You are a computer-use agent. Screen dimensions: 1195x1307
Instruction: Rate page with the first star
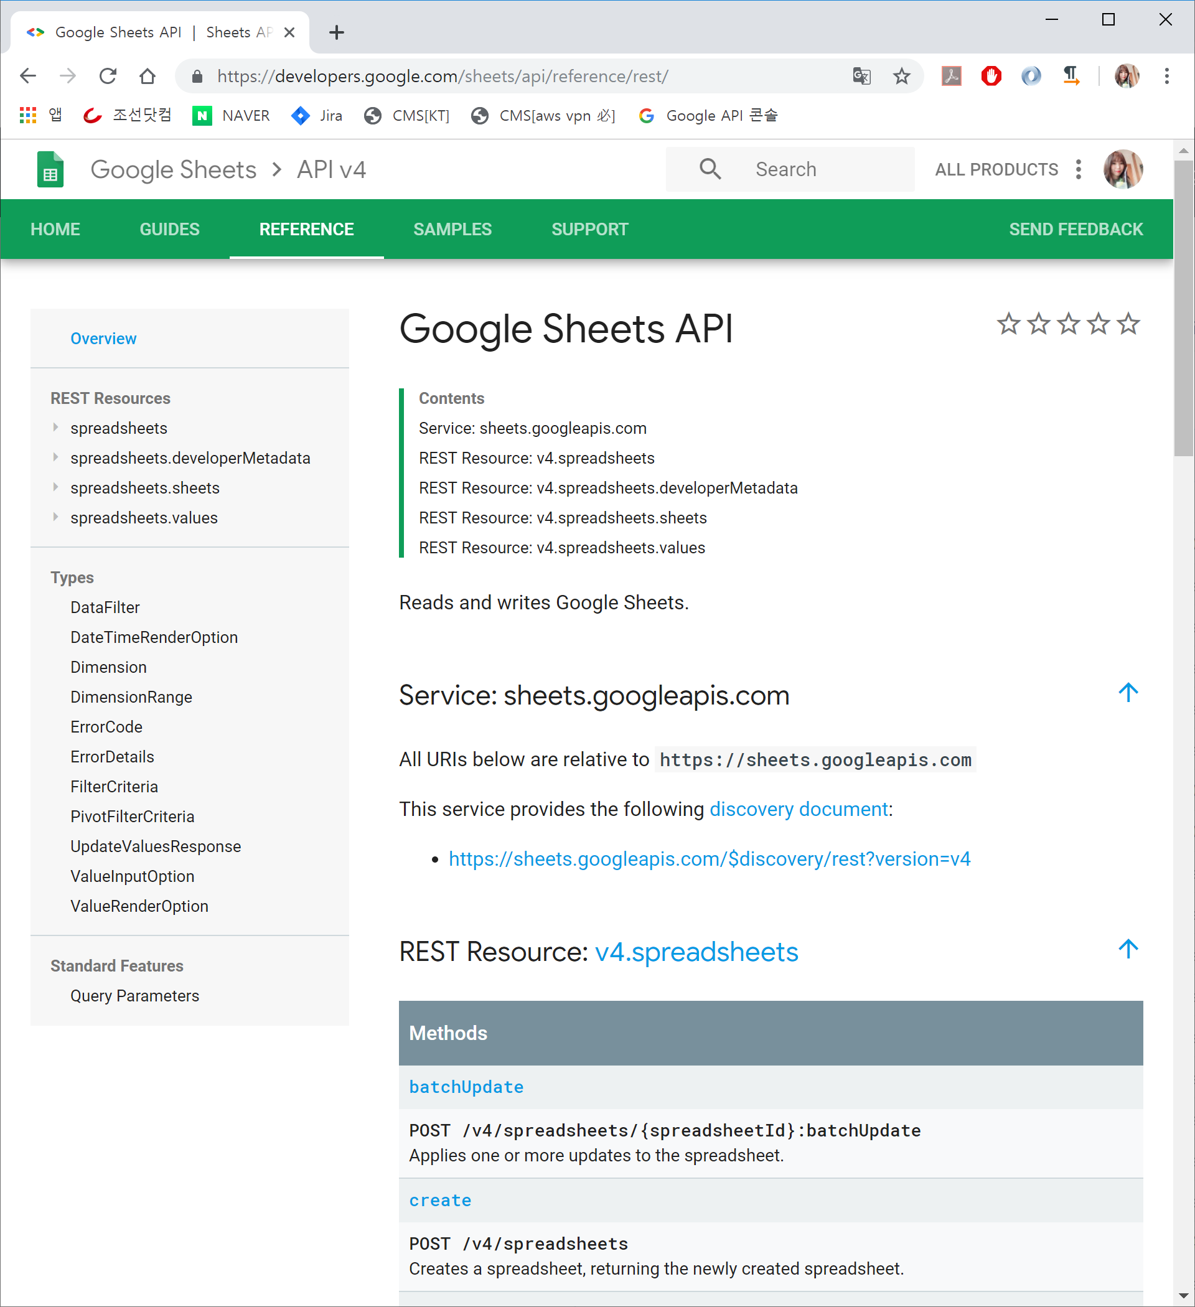[x=1008, y=324]
